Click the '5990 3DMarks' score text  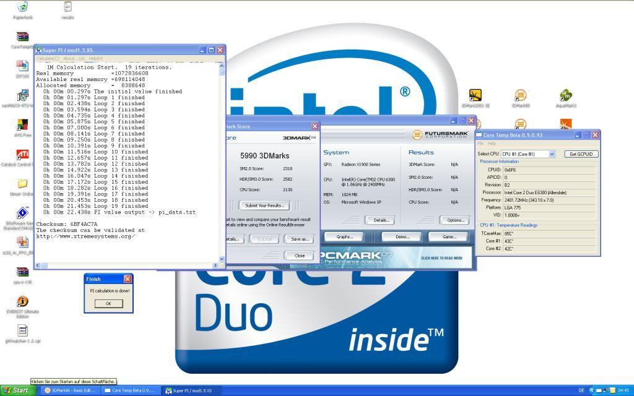[x=264, y=156]
